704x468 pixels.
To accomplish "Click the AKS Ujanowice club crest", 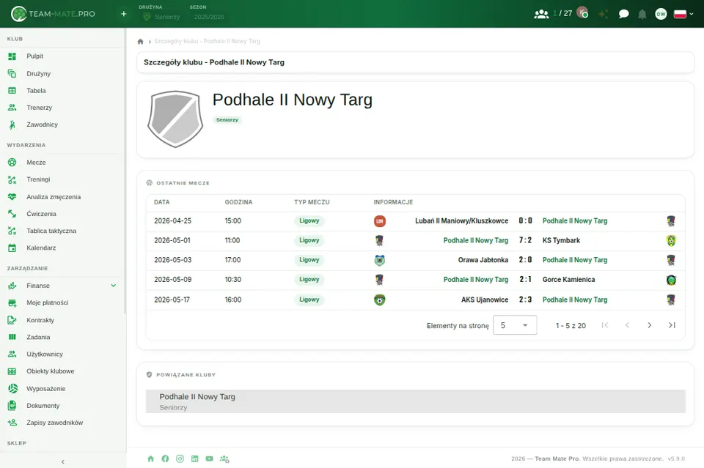I will click(379, 300).
